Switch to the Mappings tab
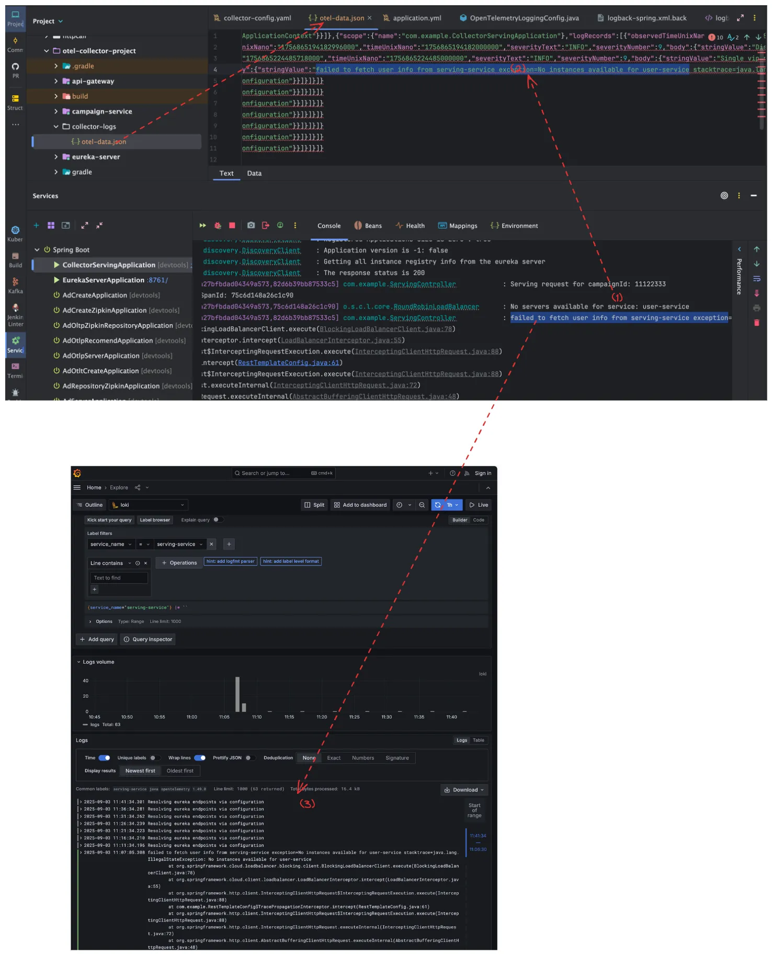 [458, 226]
